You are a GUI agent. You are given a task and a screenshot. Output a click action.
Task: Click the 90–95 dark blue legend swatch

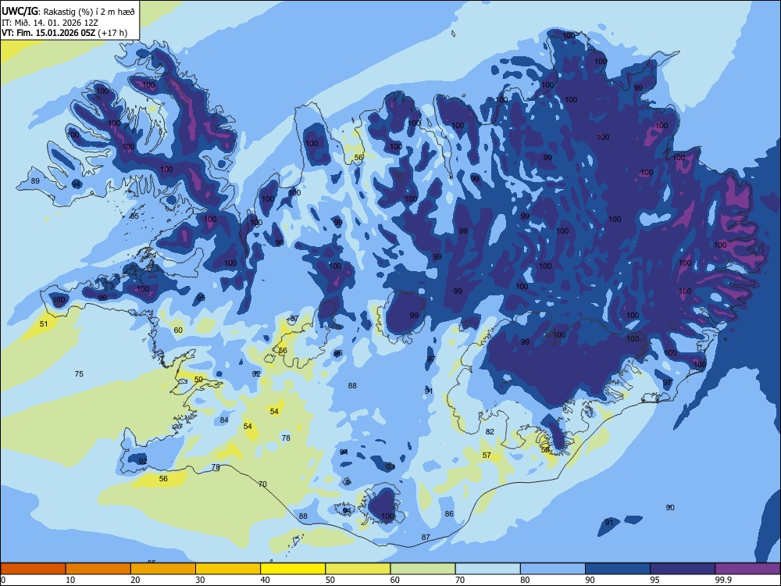click(618, 569)
